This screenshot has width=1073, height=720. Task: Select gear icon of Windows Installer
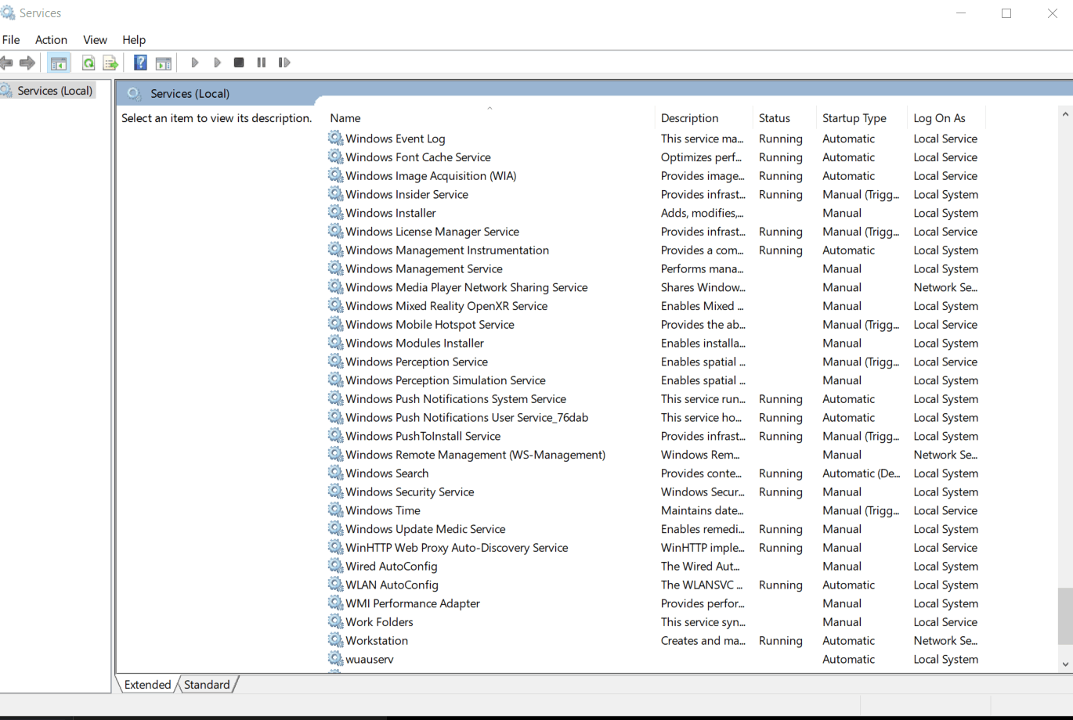click(x=336, y=213)
